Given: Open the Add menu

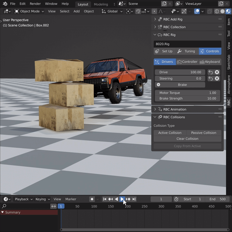Looking at the screenshot, I should 77,11.
